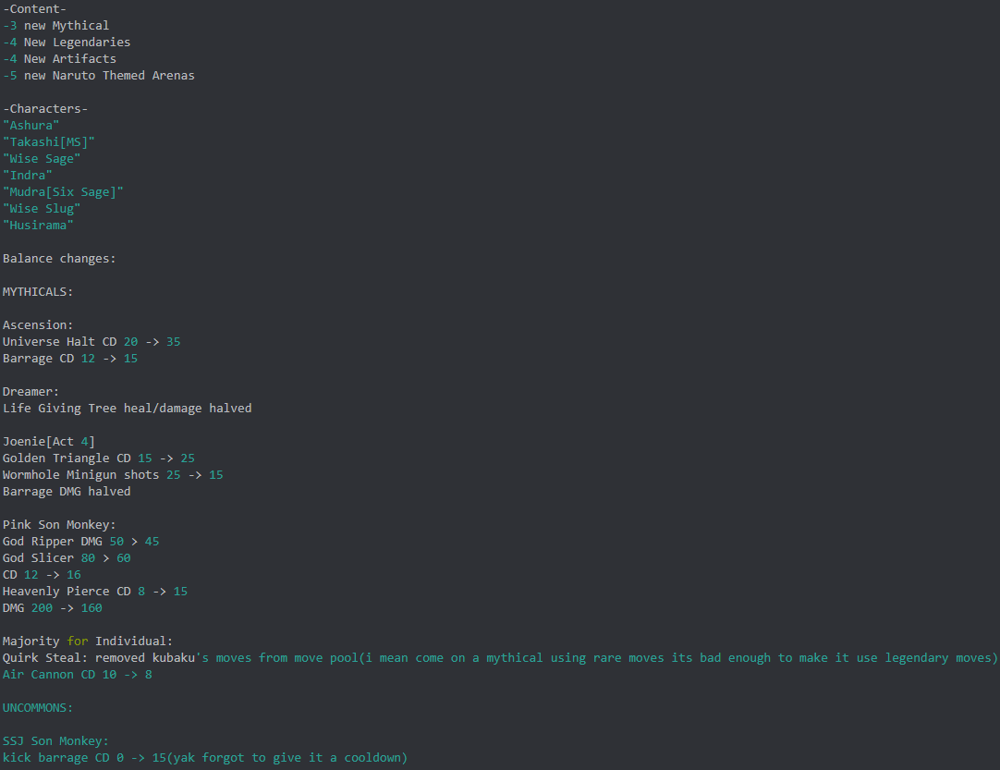Click the "Pink Son Monkey:" heading

click(59, 525)
